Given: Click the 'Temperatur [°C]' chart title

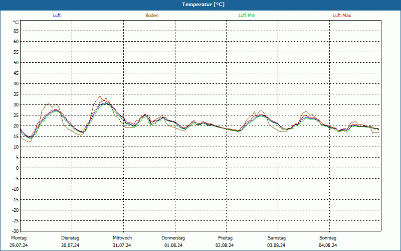Looking at the screenshot, I should [x=204, y=5].
